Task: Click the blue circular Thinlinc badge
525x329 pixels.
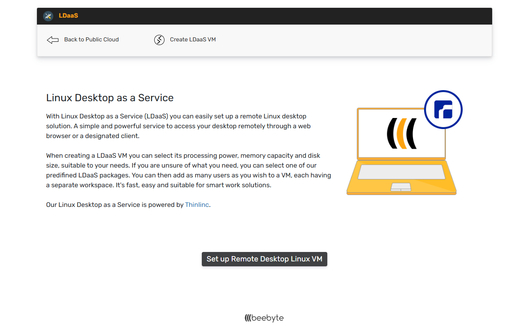Action: [443, 110]
